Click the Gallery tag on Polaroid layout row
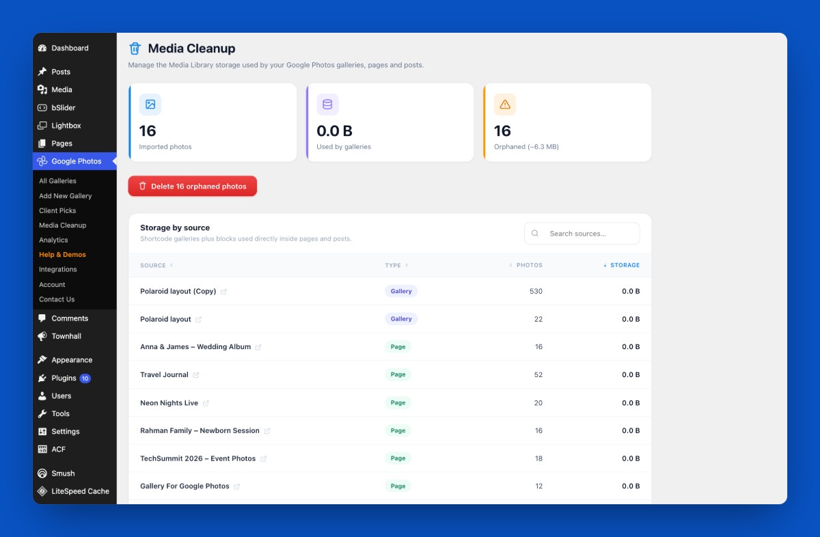 pos(401,319)
